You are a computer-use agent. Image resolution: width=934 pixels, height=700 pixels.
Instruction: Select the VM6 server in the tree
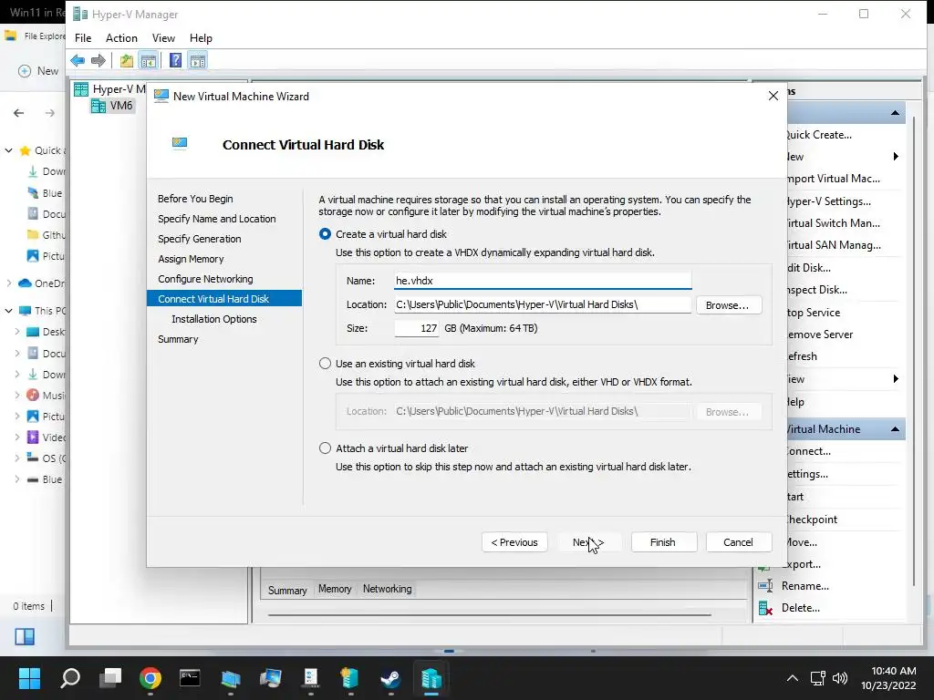(x=113, y=106)
